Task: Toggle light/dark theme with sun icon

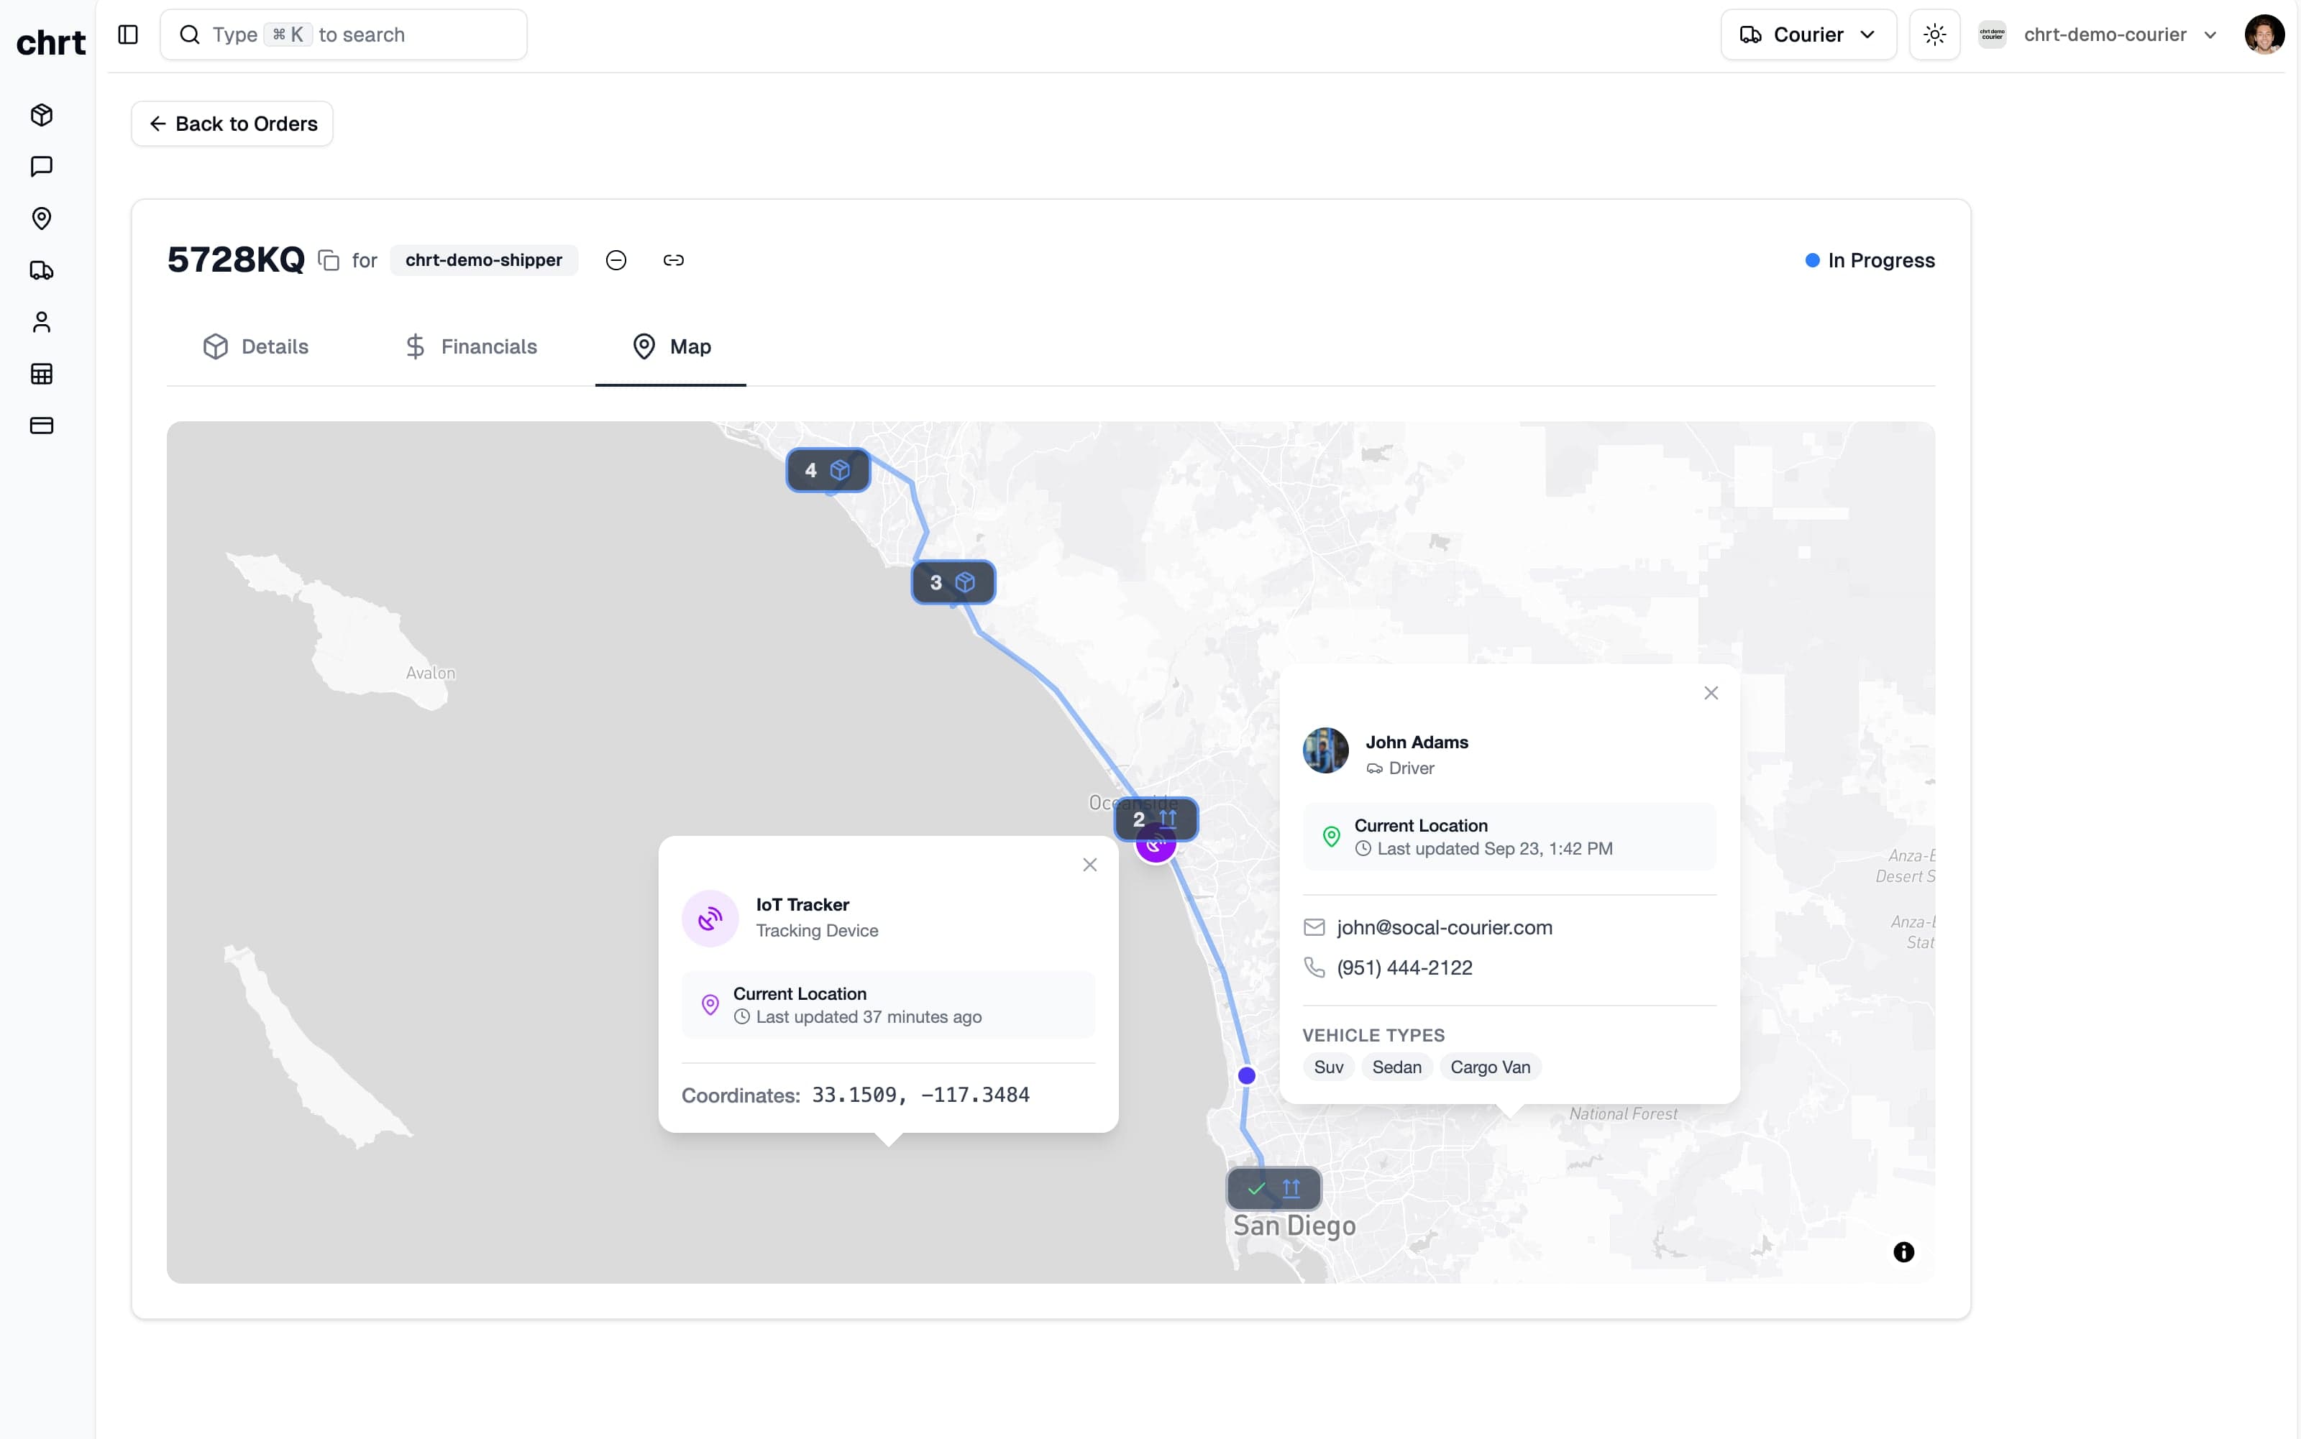Action: click(1934, 35)
